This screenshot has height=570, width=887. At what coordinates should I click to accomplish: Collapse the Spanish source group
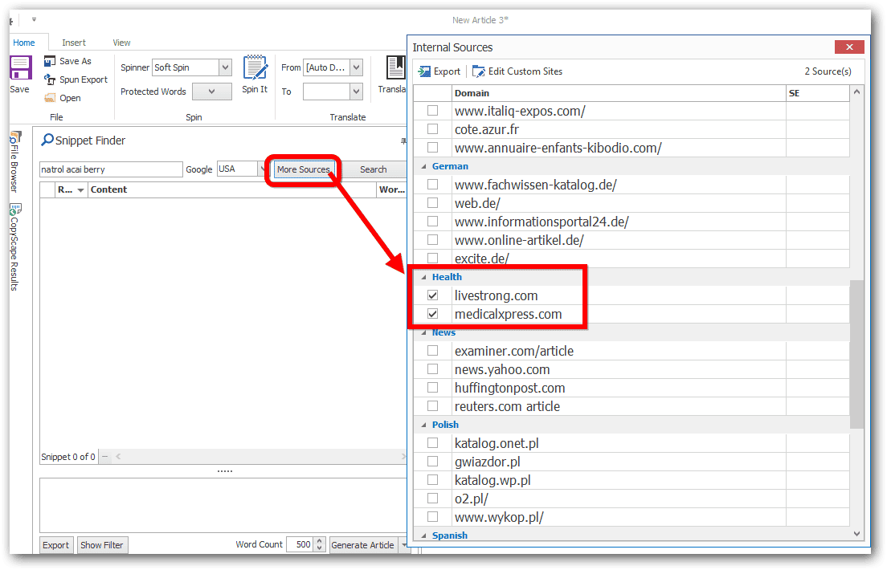point(423,535)
